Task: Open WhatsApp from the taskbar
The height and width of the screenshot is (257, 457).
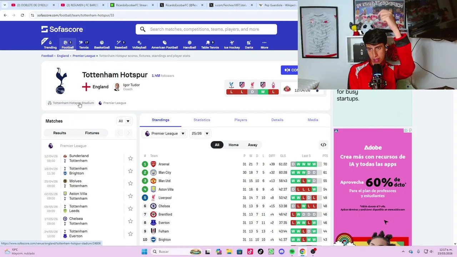Action: point(271,252)
